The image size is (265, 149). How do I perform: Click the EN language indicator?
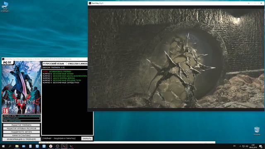tap(234, 146)
